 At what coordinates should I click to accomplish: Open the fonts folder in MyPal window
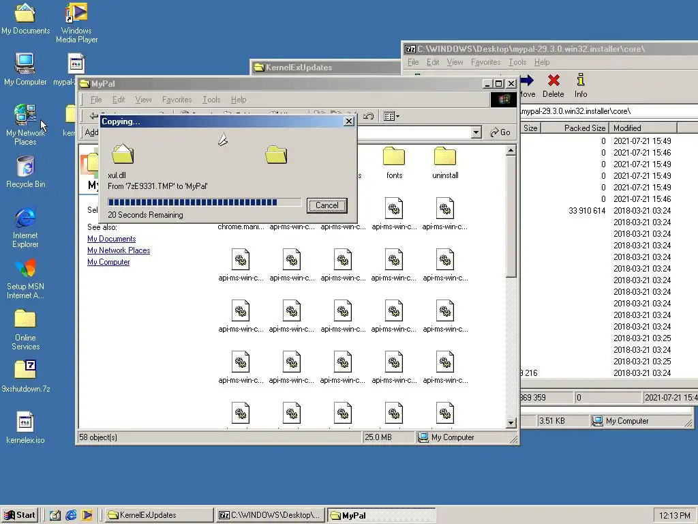tap(394, 162)
